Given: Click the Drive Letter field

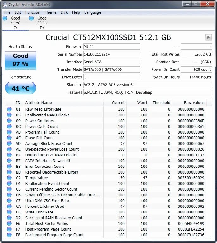Looking at the screenshot, I should [x=112, y=77].
